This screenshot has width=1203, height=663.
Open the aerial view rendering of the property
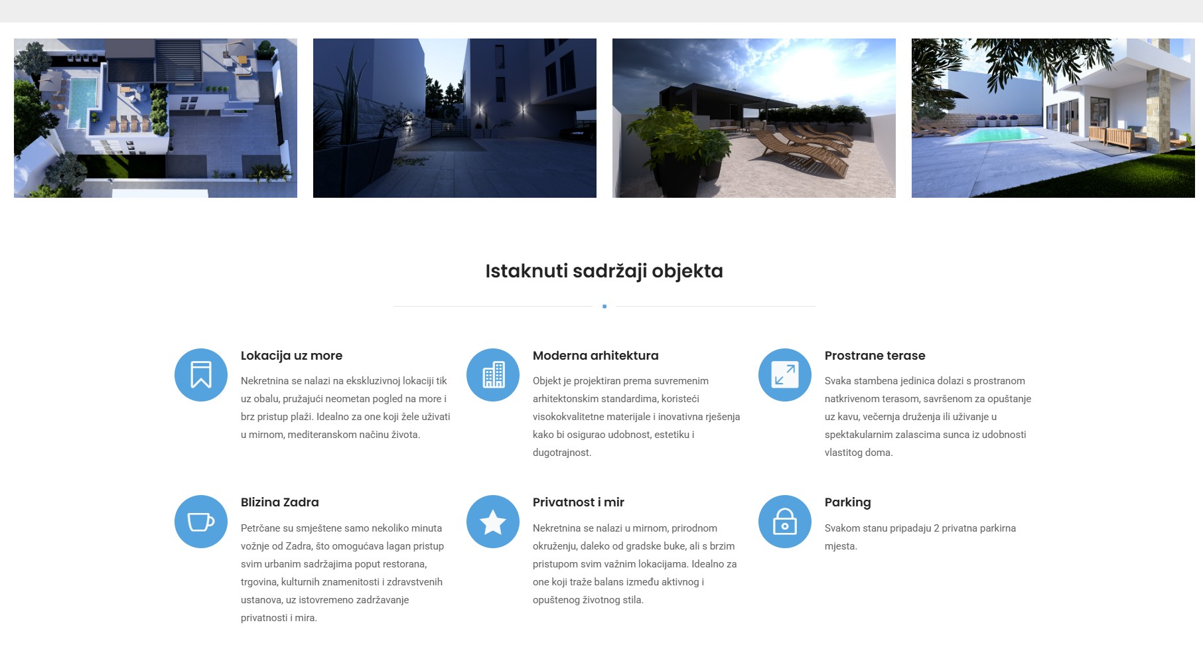click(155, 118)
